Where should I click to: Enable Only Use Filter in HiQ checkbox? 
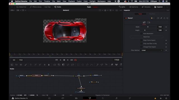(x=141, y=44)
